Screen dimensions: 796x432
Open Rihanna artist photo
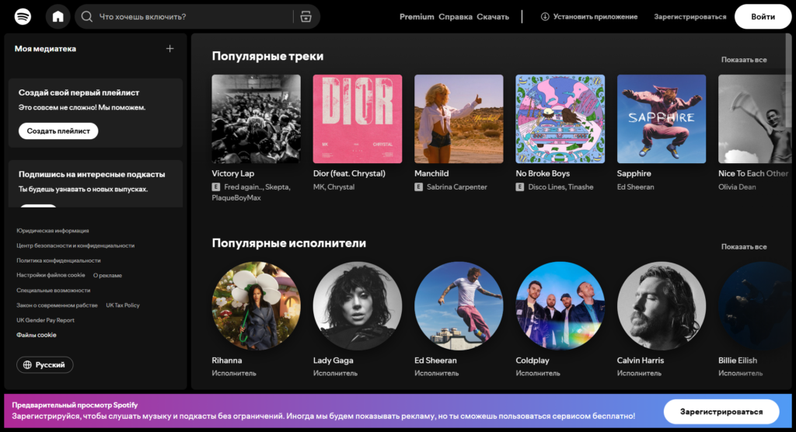click(x=256, y=305)
